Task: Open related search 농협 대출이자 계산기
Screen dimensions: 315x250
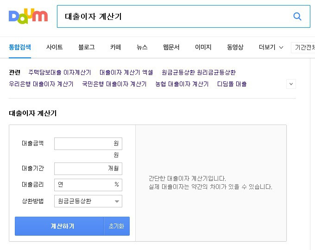Action: pos(182,84)
